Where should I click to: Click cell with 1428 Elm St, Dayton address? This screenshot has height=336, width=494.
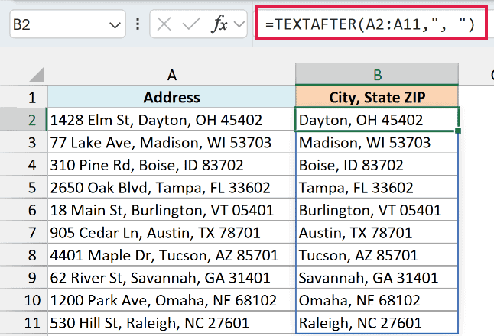[x=171, y=120]
